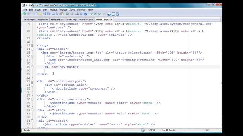Open the Edit menu
243x136 pixels.
(x=31, y=9)
